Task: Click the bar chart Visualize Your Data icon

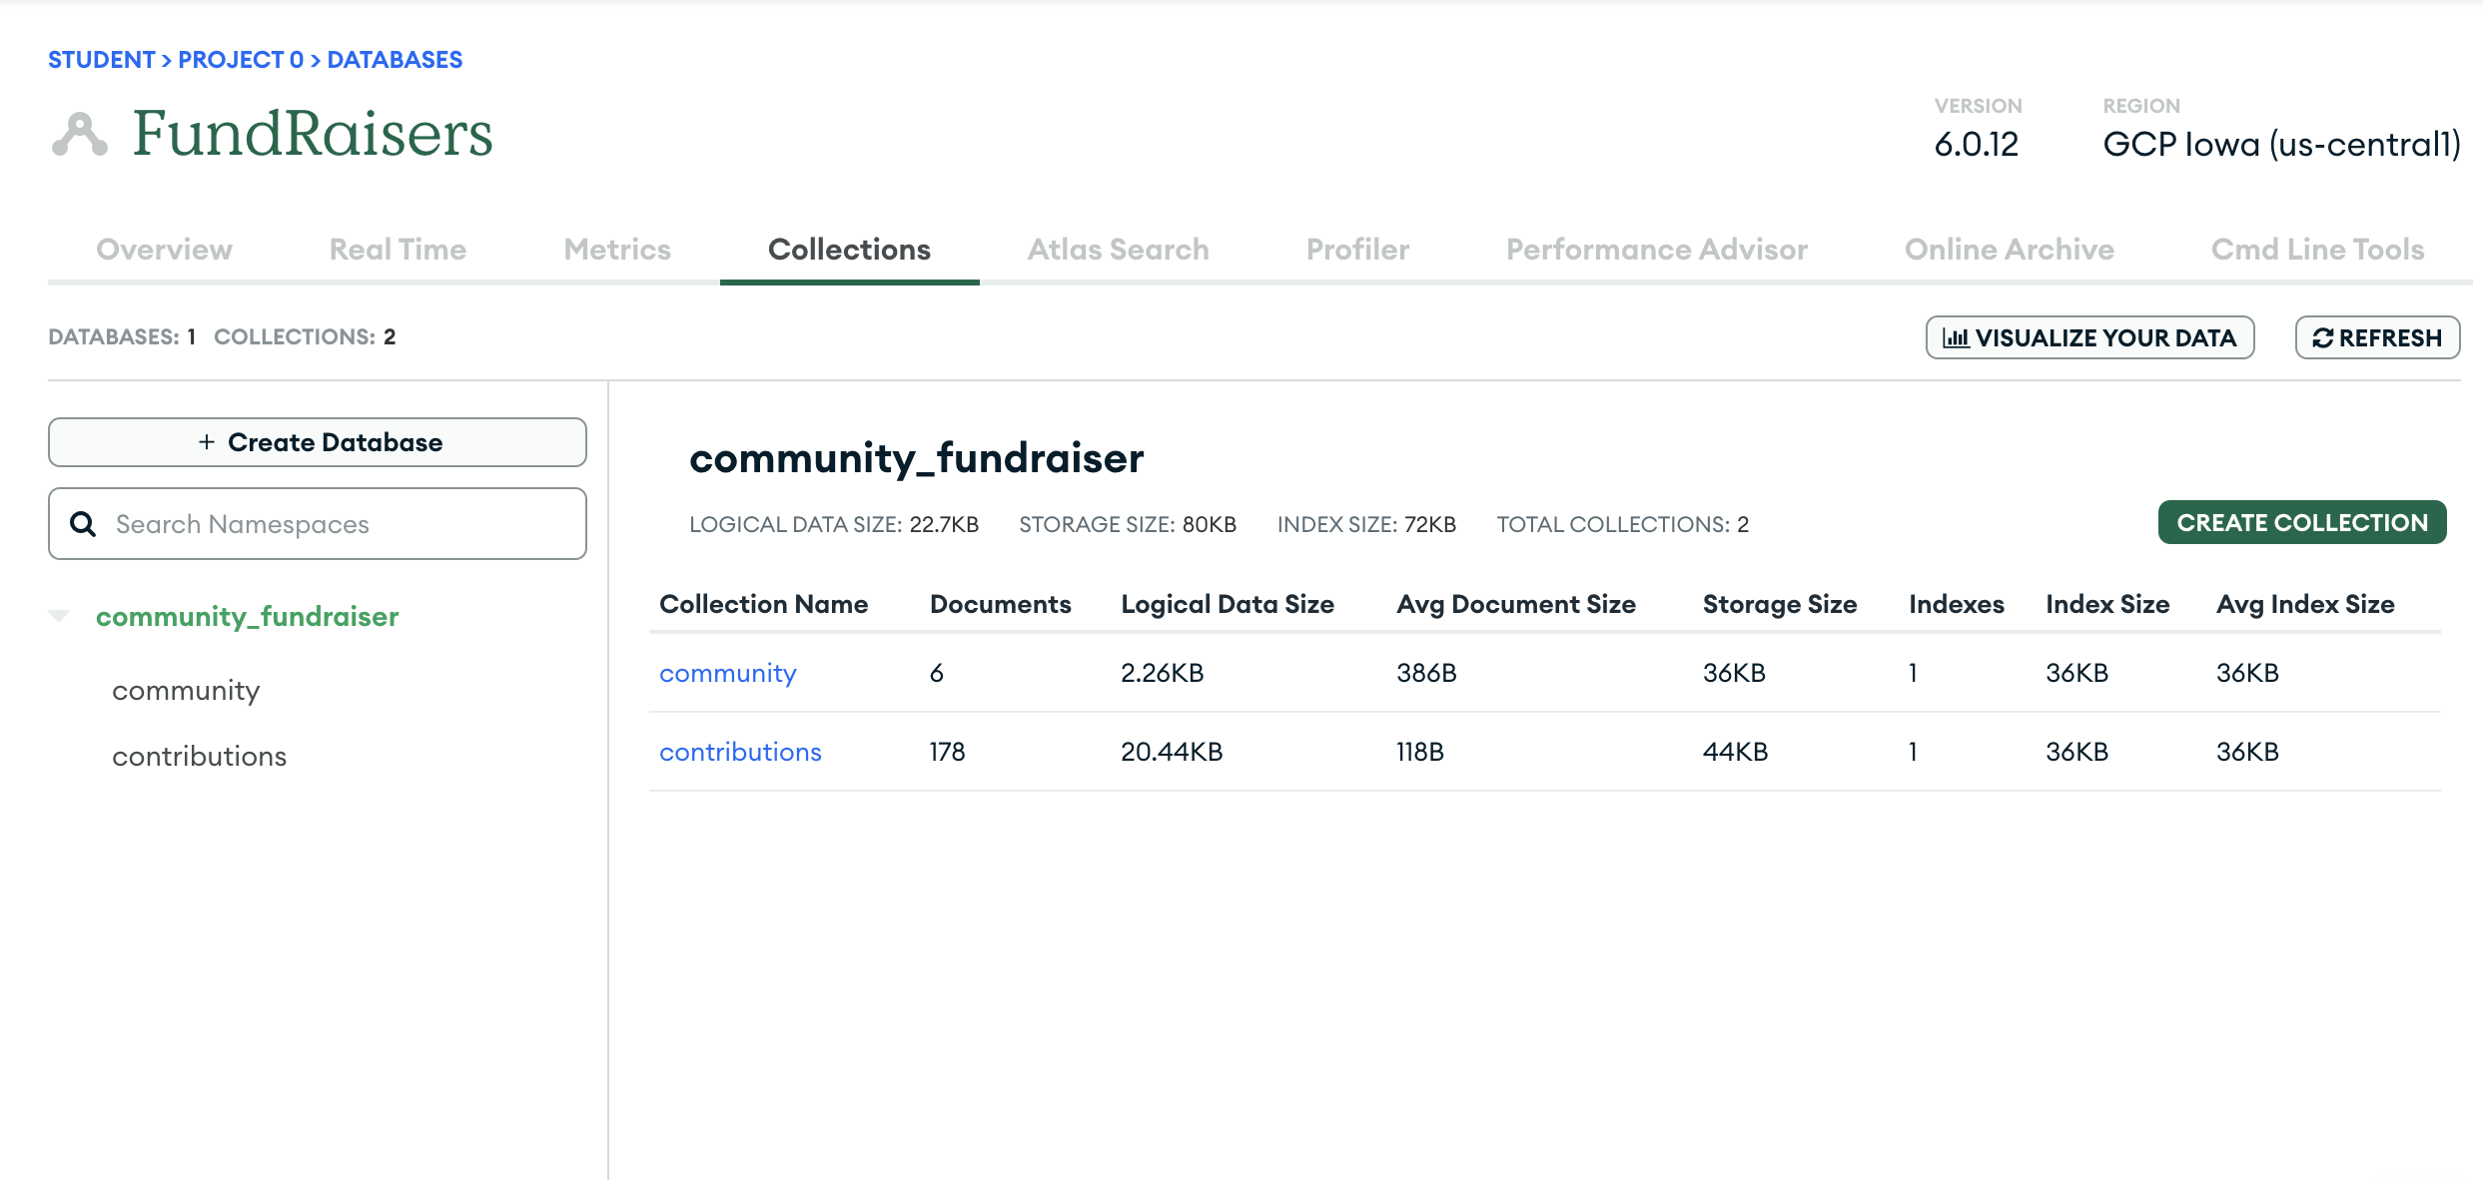Action: (1955, 338)
